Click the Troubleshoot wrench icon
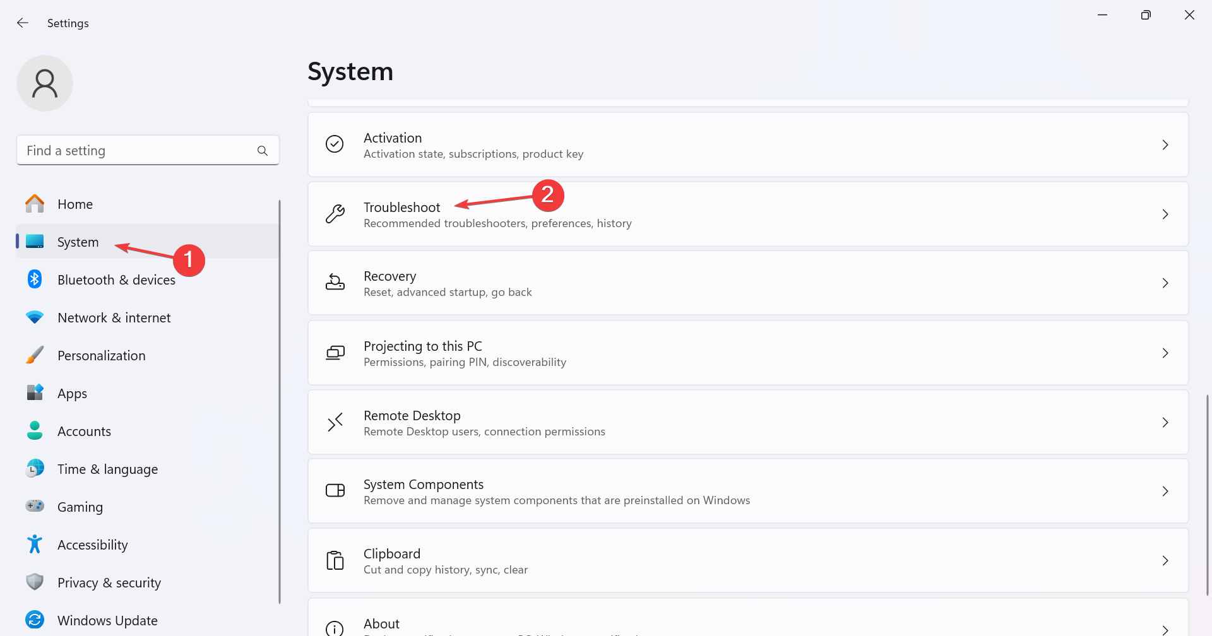 click(335, 214)
